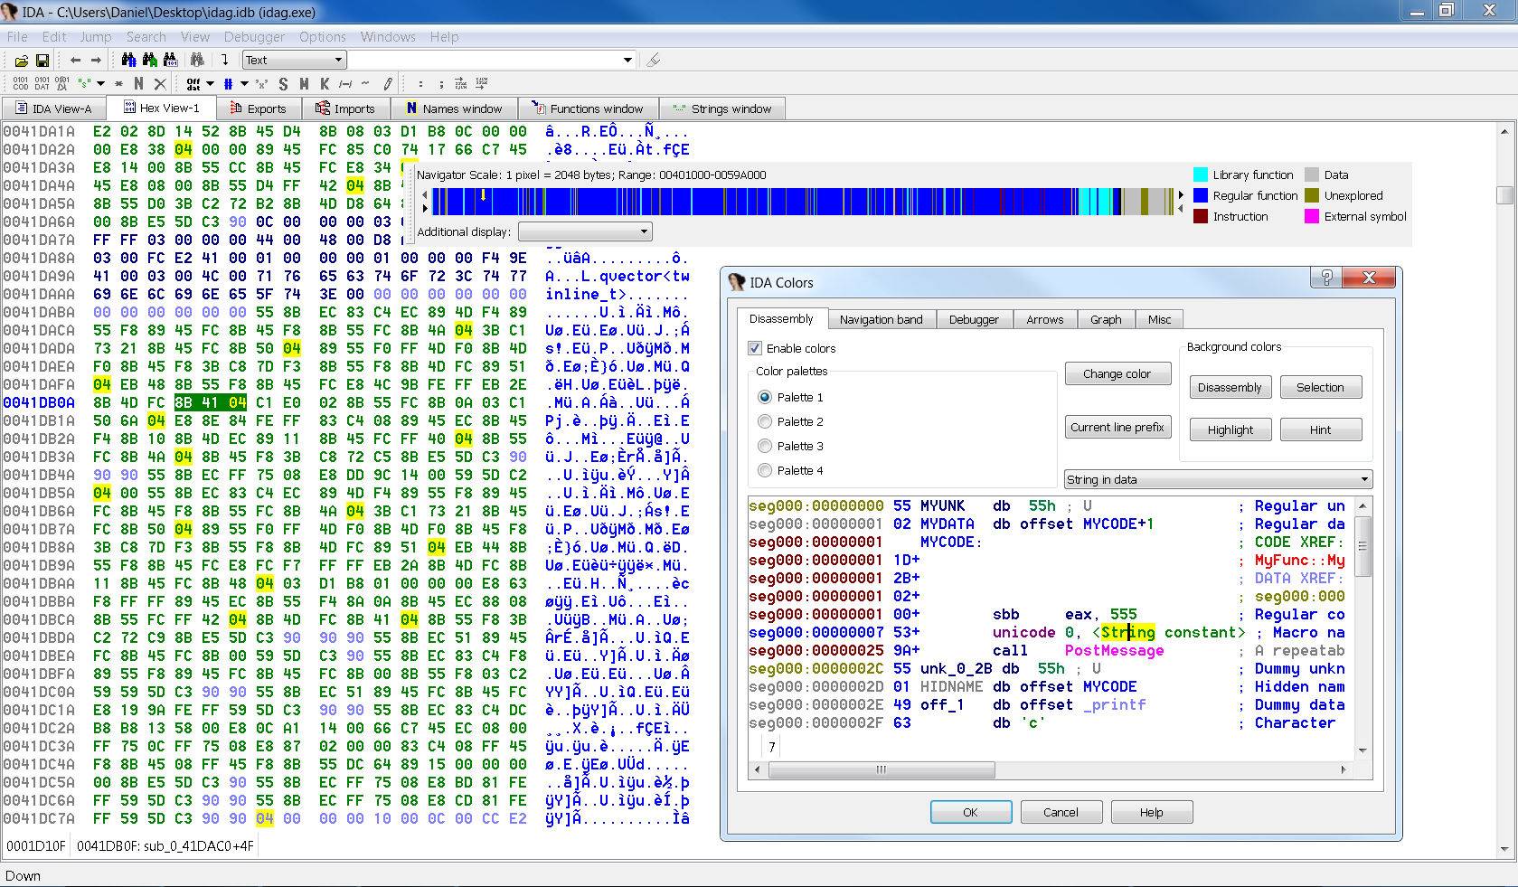Open the 'String in data' dropdown
The height and width of the screenshot is (887, 1518).
click(1217, 479)
